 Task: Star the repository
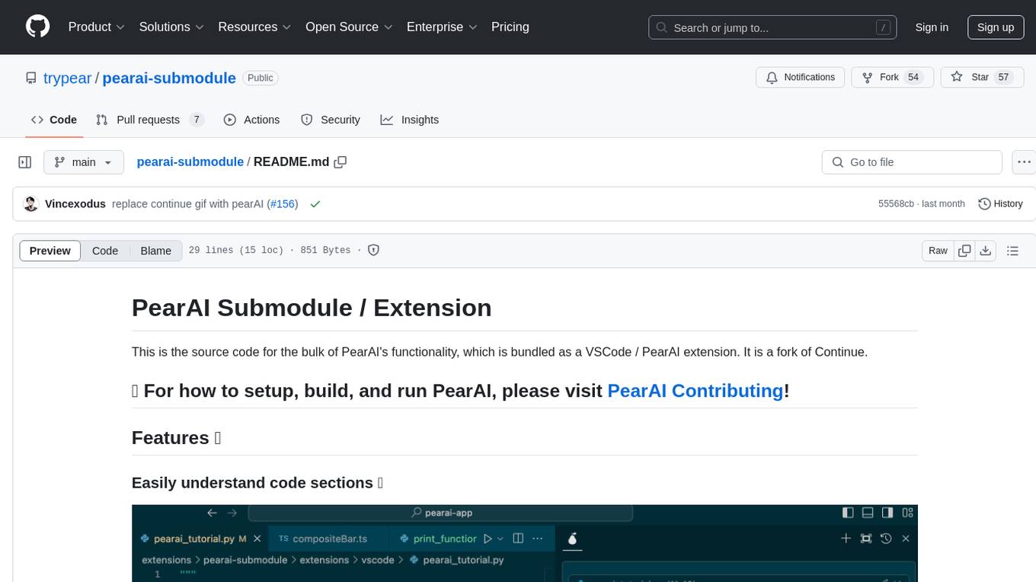983,77
